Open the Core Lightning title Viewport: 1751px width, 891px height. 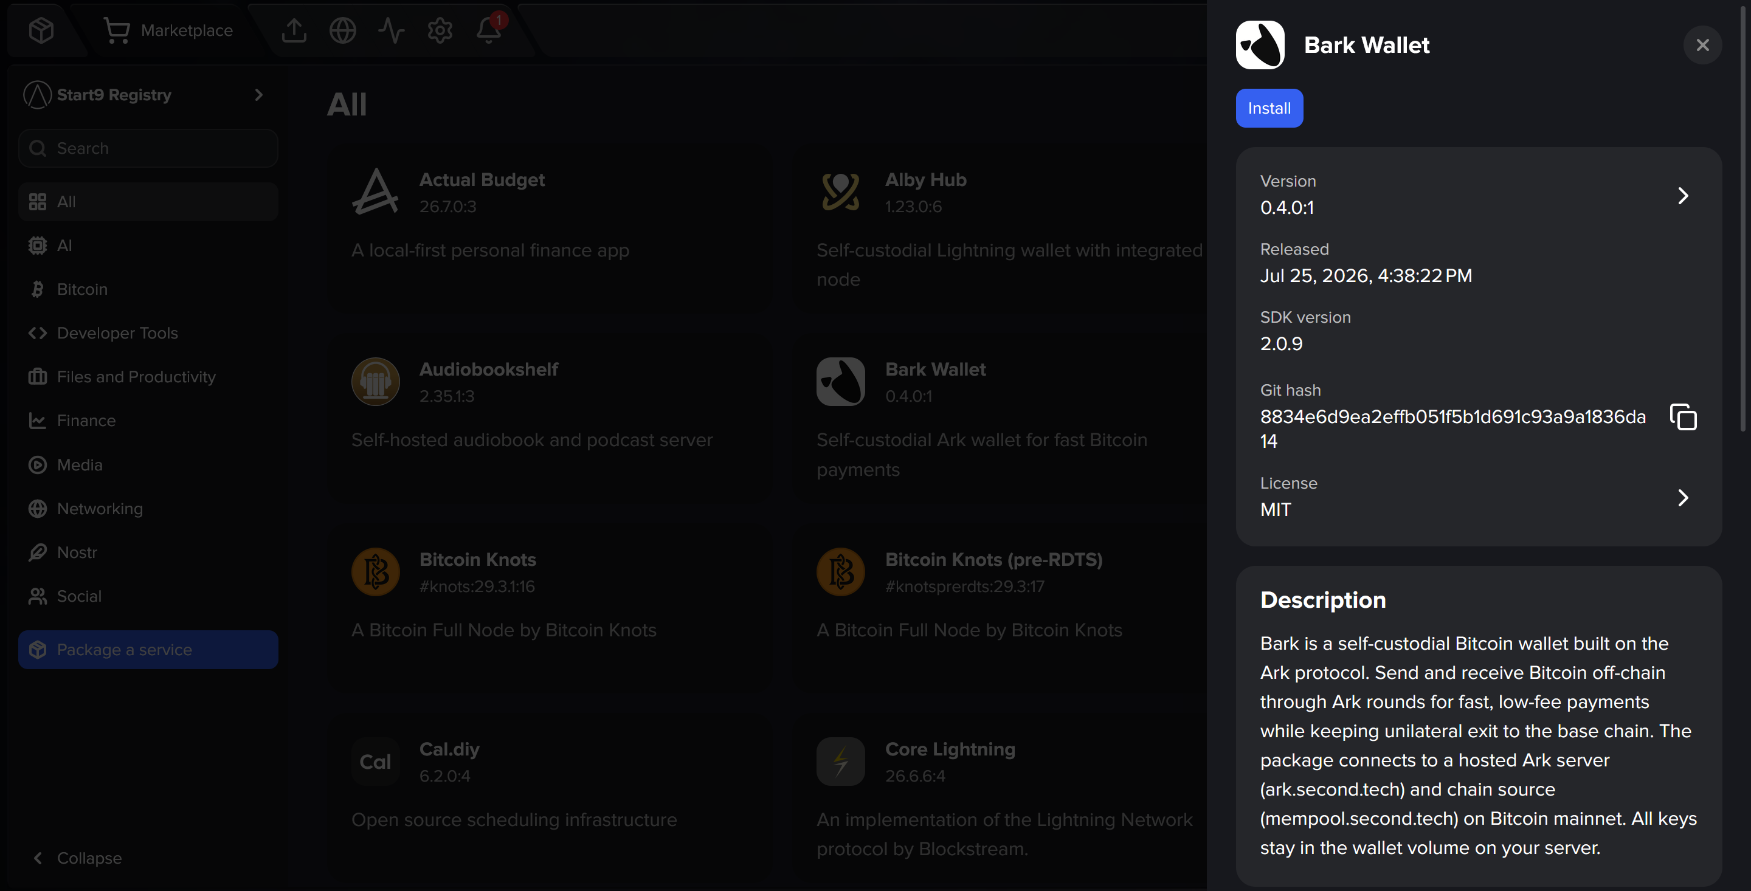coord(950,749)
